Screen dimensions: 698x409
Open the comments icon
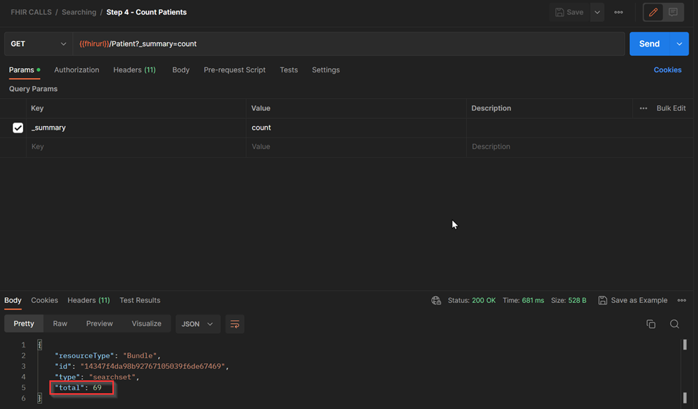[673, 12]
